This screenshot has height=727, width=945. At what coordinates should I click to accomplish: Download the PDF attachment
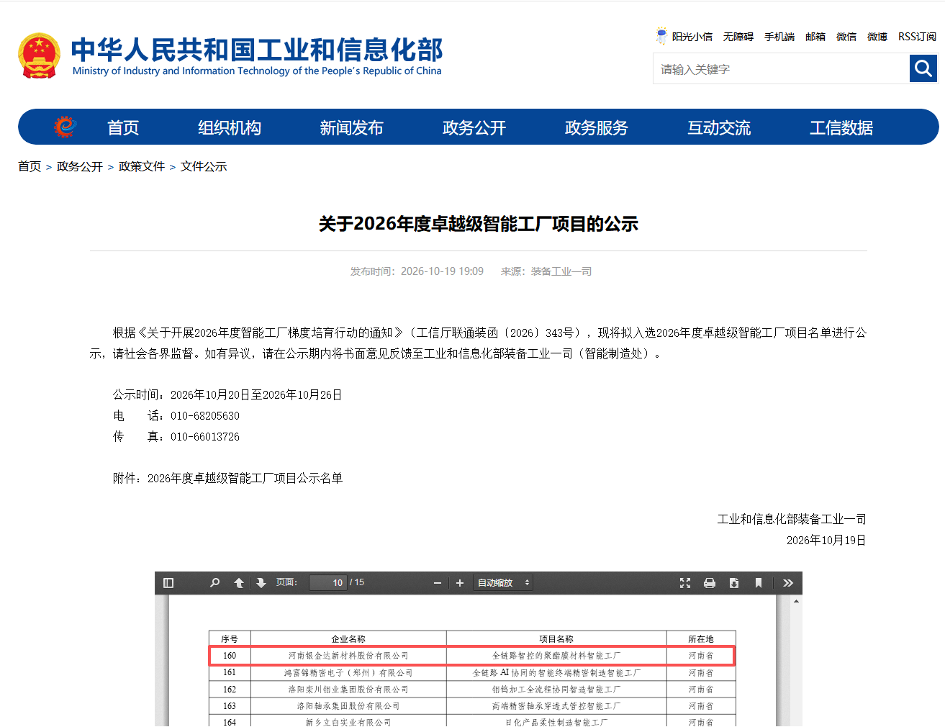[734, 583]
